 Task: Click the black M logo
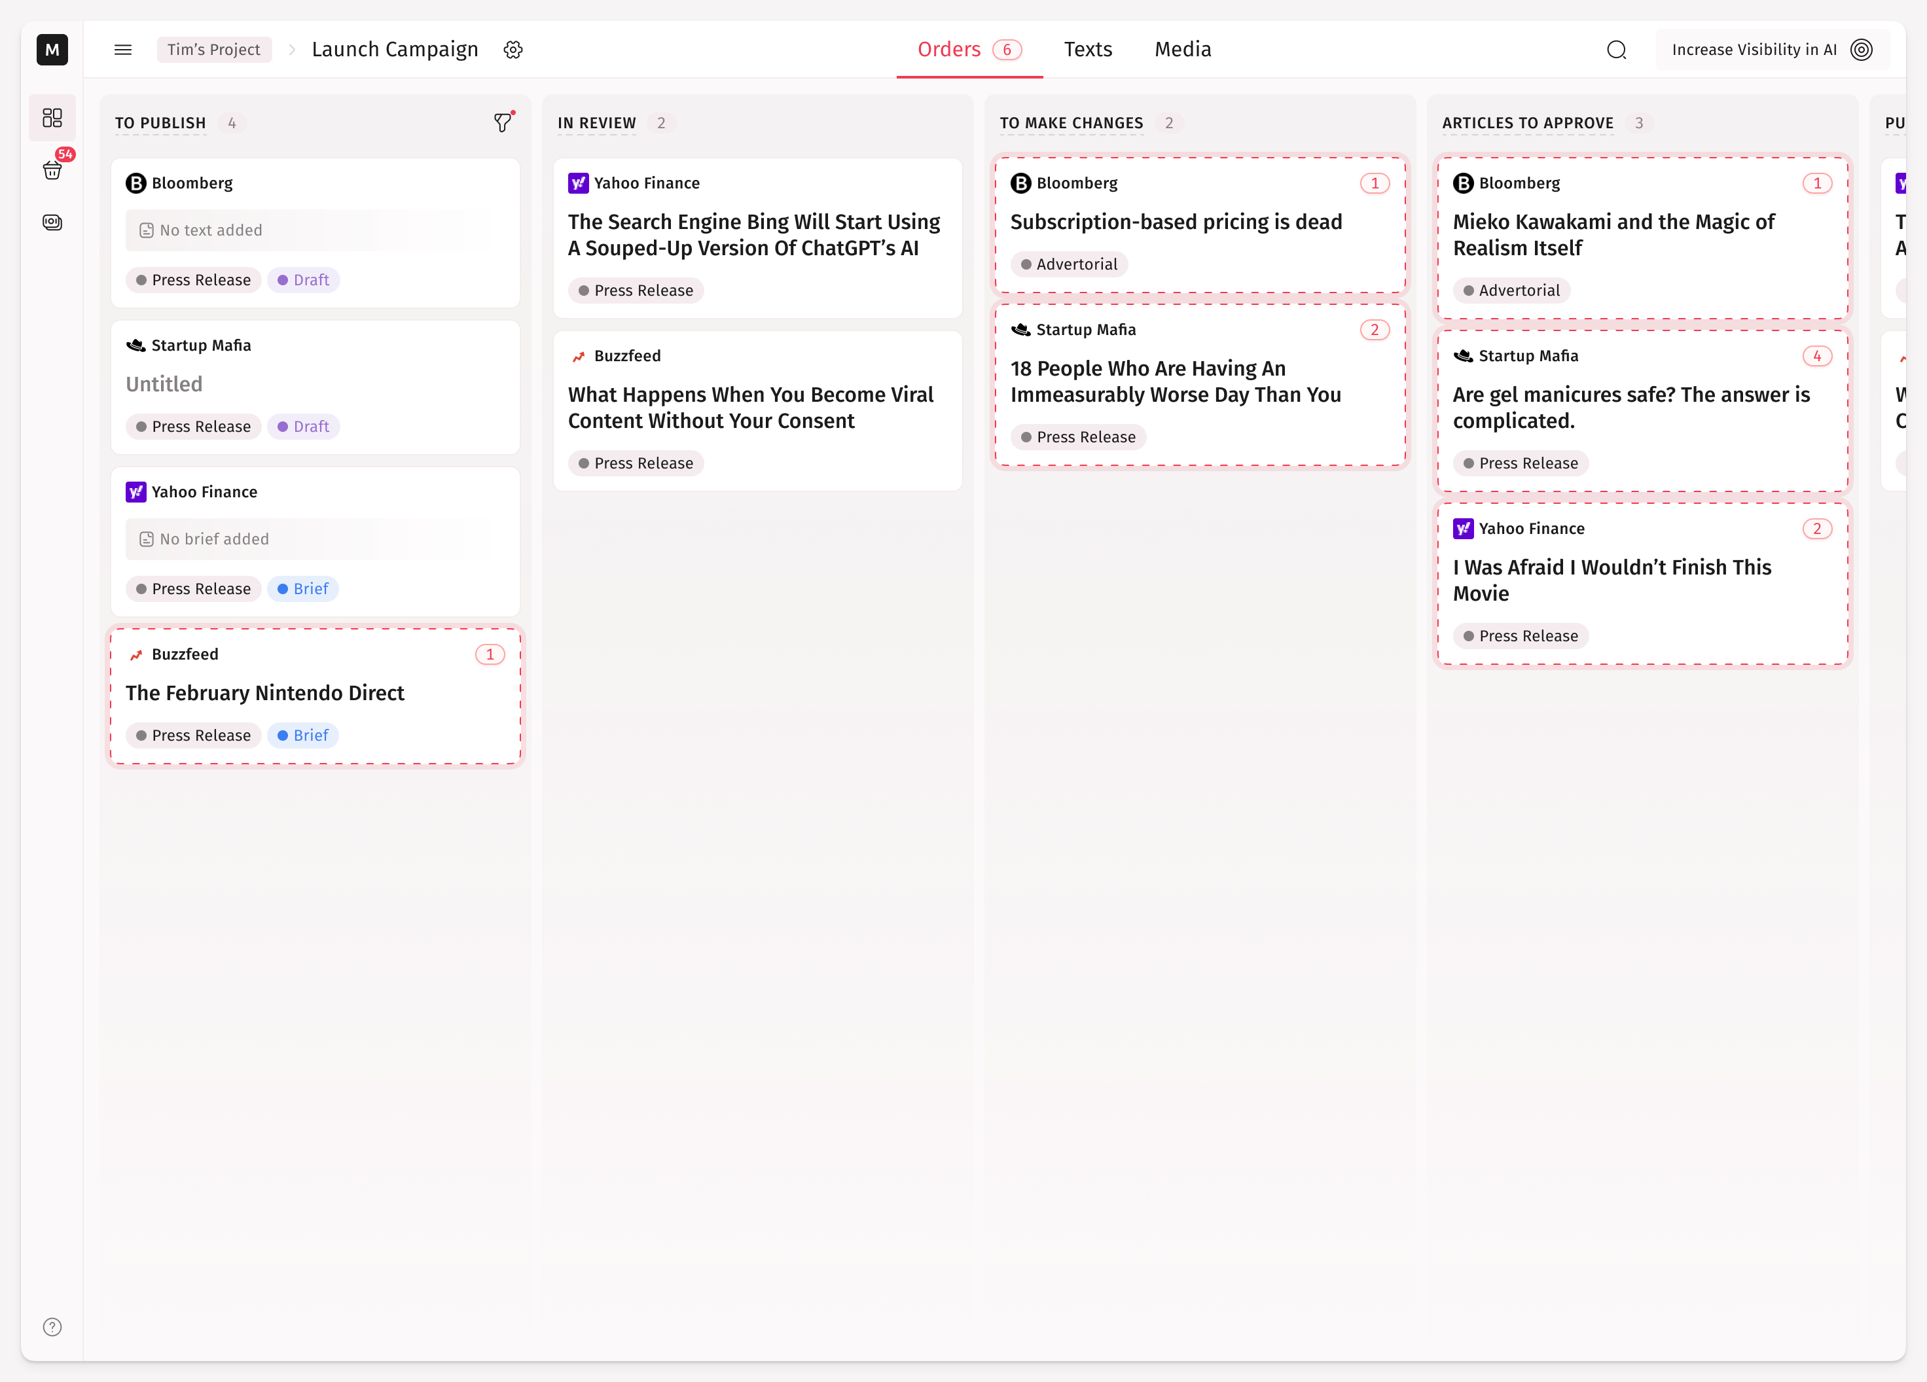click(x=52, y=49)
